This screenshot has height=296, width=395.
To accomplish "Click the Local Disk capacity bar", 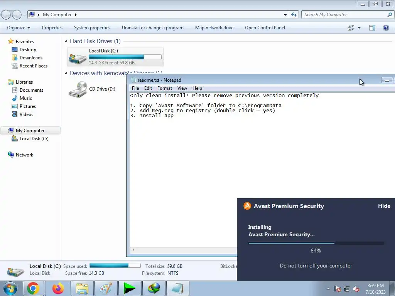I will pos(125,57).
